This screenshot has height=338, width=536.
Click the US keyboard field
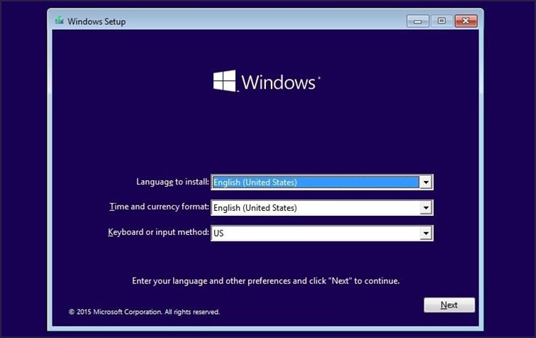(322, 233)
